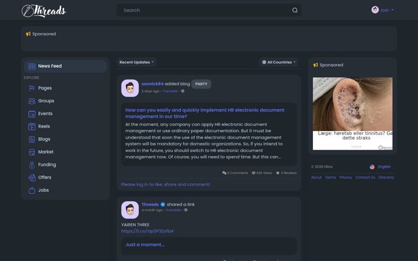Open sonnick84 profile link
The width and height of the screenshot is (418, 261).
[152, 84]
